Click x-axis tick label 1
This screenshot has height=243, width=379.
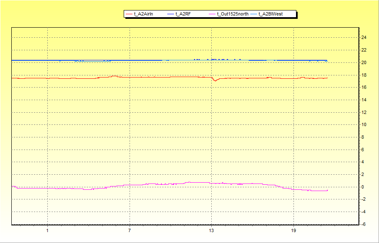[x=47, y=231]
